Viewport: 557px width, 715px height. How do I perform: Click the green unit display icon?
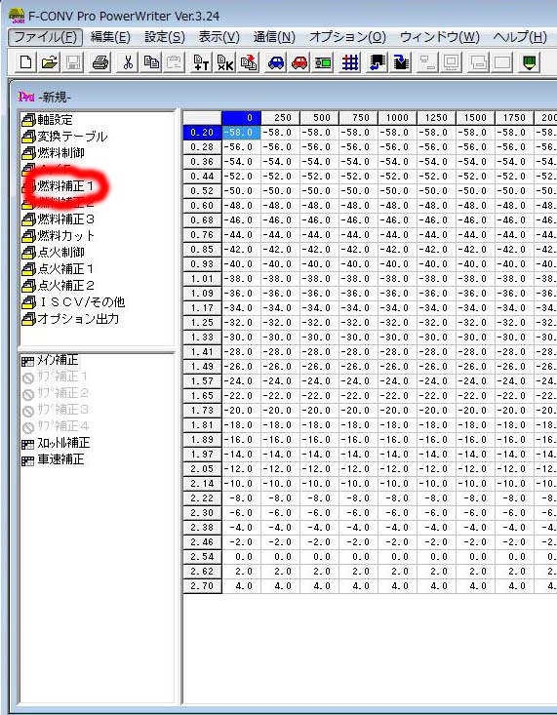[x=323, y=62]
